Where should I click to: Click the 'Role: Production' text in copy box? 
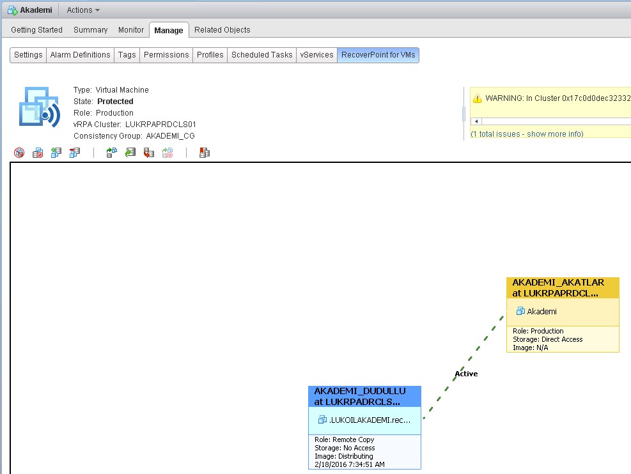point(538,331)
